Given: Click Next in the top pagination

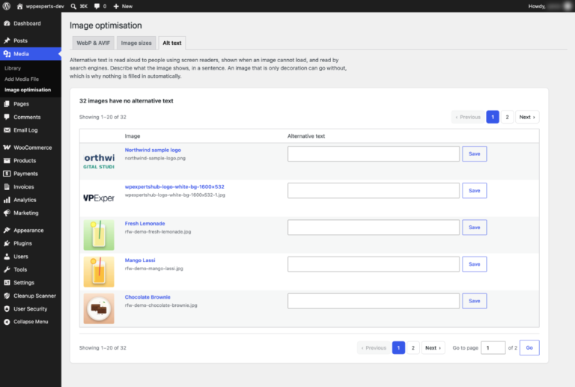Looking at the screenshot, I should (527, 117).
